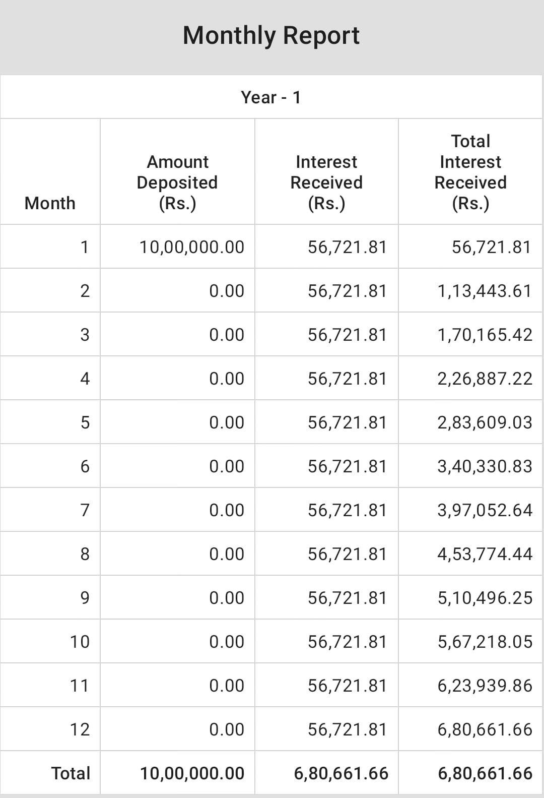The width and height of the screenshot is (544, 798).
Task: Tap cumulative interest 1,70,165.42
Action: coord(485,335)
